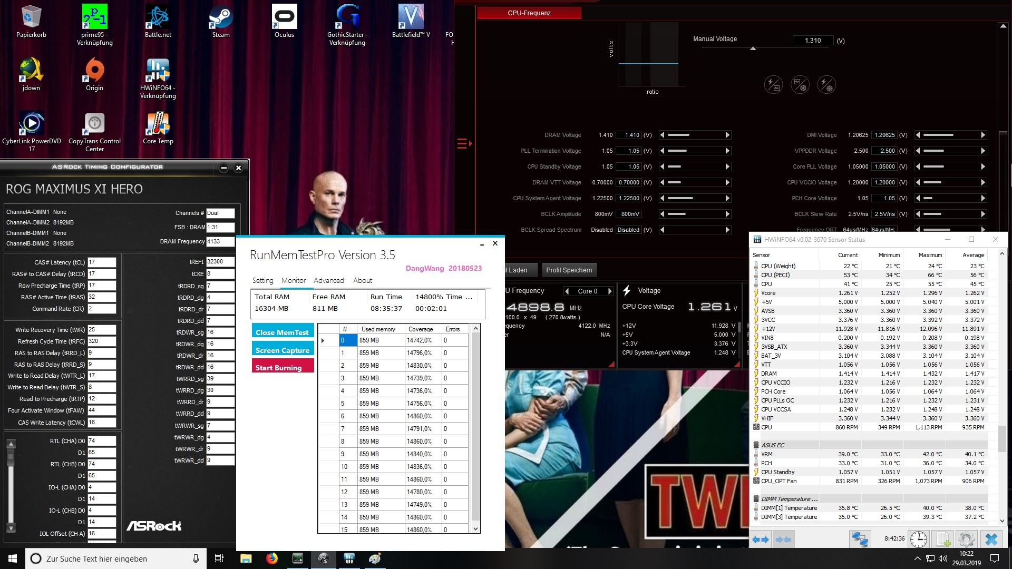
Task: Click the Manual Voltage slider marker
Action: [x=753, y=48]
